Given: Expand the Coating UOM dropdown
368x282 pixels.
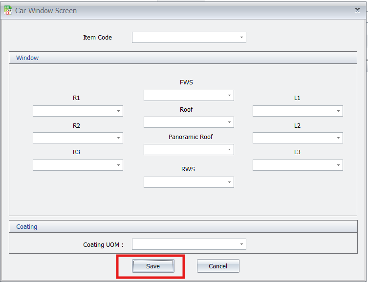Looking at the screenshot, I should click(241, 244).
